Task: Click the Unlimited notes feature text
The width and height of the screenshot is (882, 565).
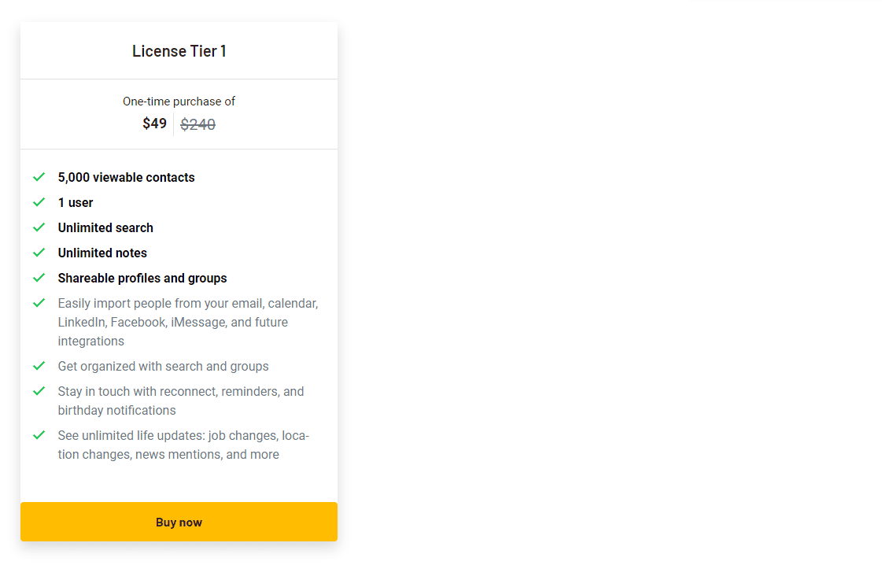Action: 102,253
